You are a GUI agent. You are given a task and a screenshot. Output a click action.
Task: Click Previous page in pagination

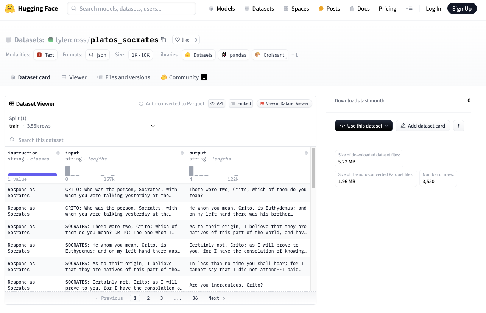pyautogui.click(x=109, y=298)
